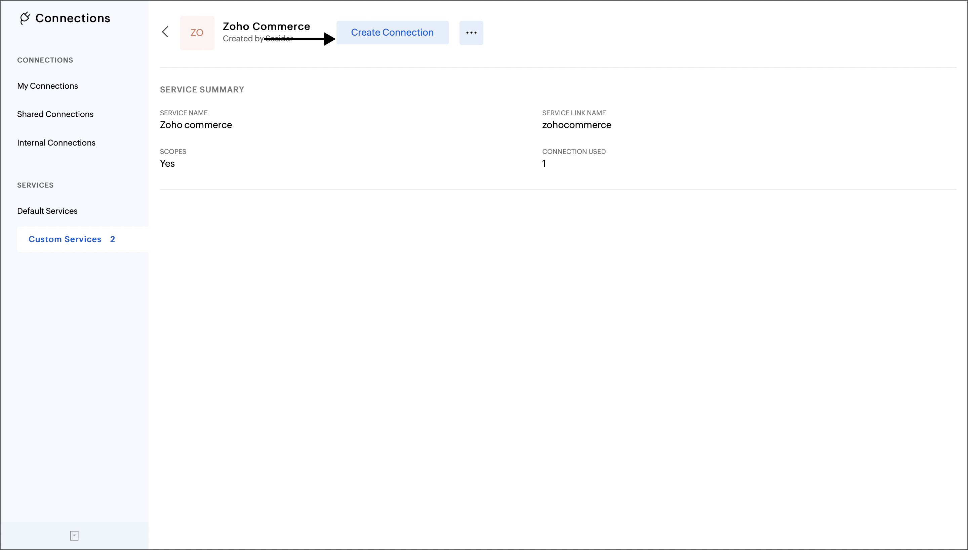Go to Shared Connections

(55, 114)
